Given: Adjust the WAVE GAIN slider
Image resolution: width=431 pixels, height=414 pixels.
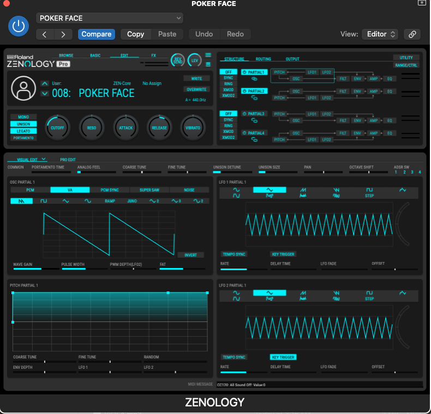Looking at the screenshot, I should coord(36,269).
